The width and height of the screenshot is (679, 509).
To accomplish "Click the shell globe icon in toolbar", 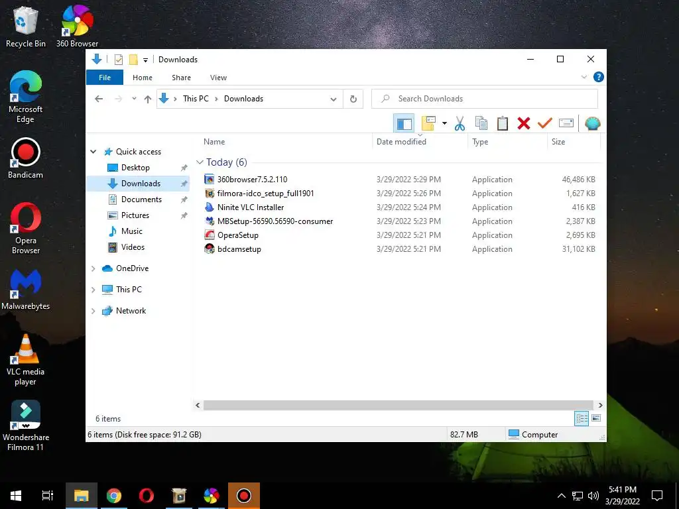I will [592, 123].
